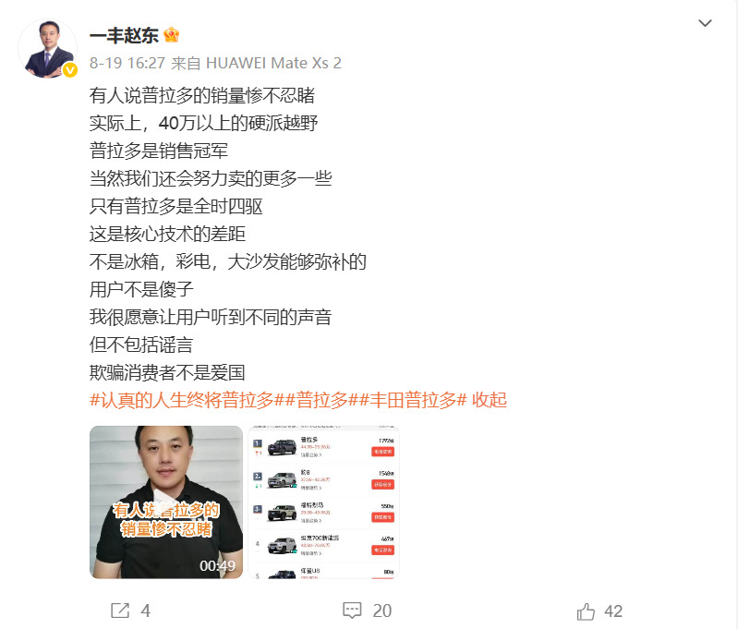
Task: Like the post with thumbs-up icon
Action: [586, 611]
